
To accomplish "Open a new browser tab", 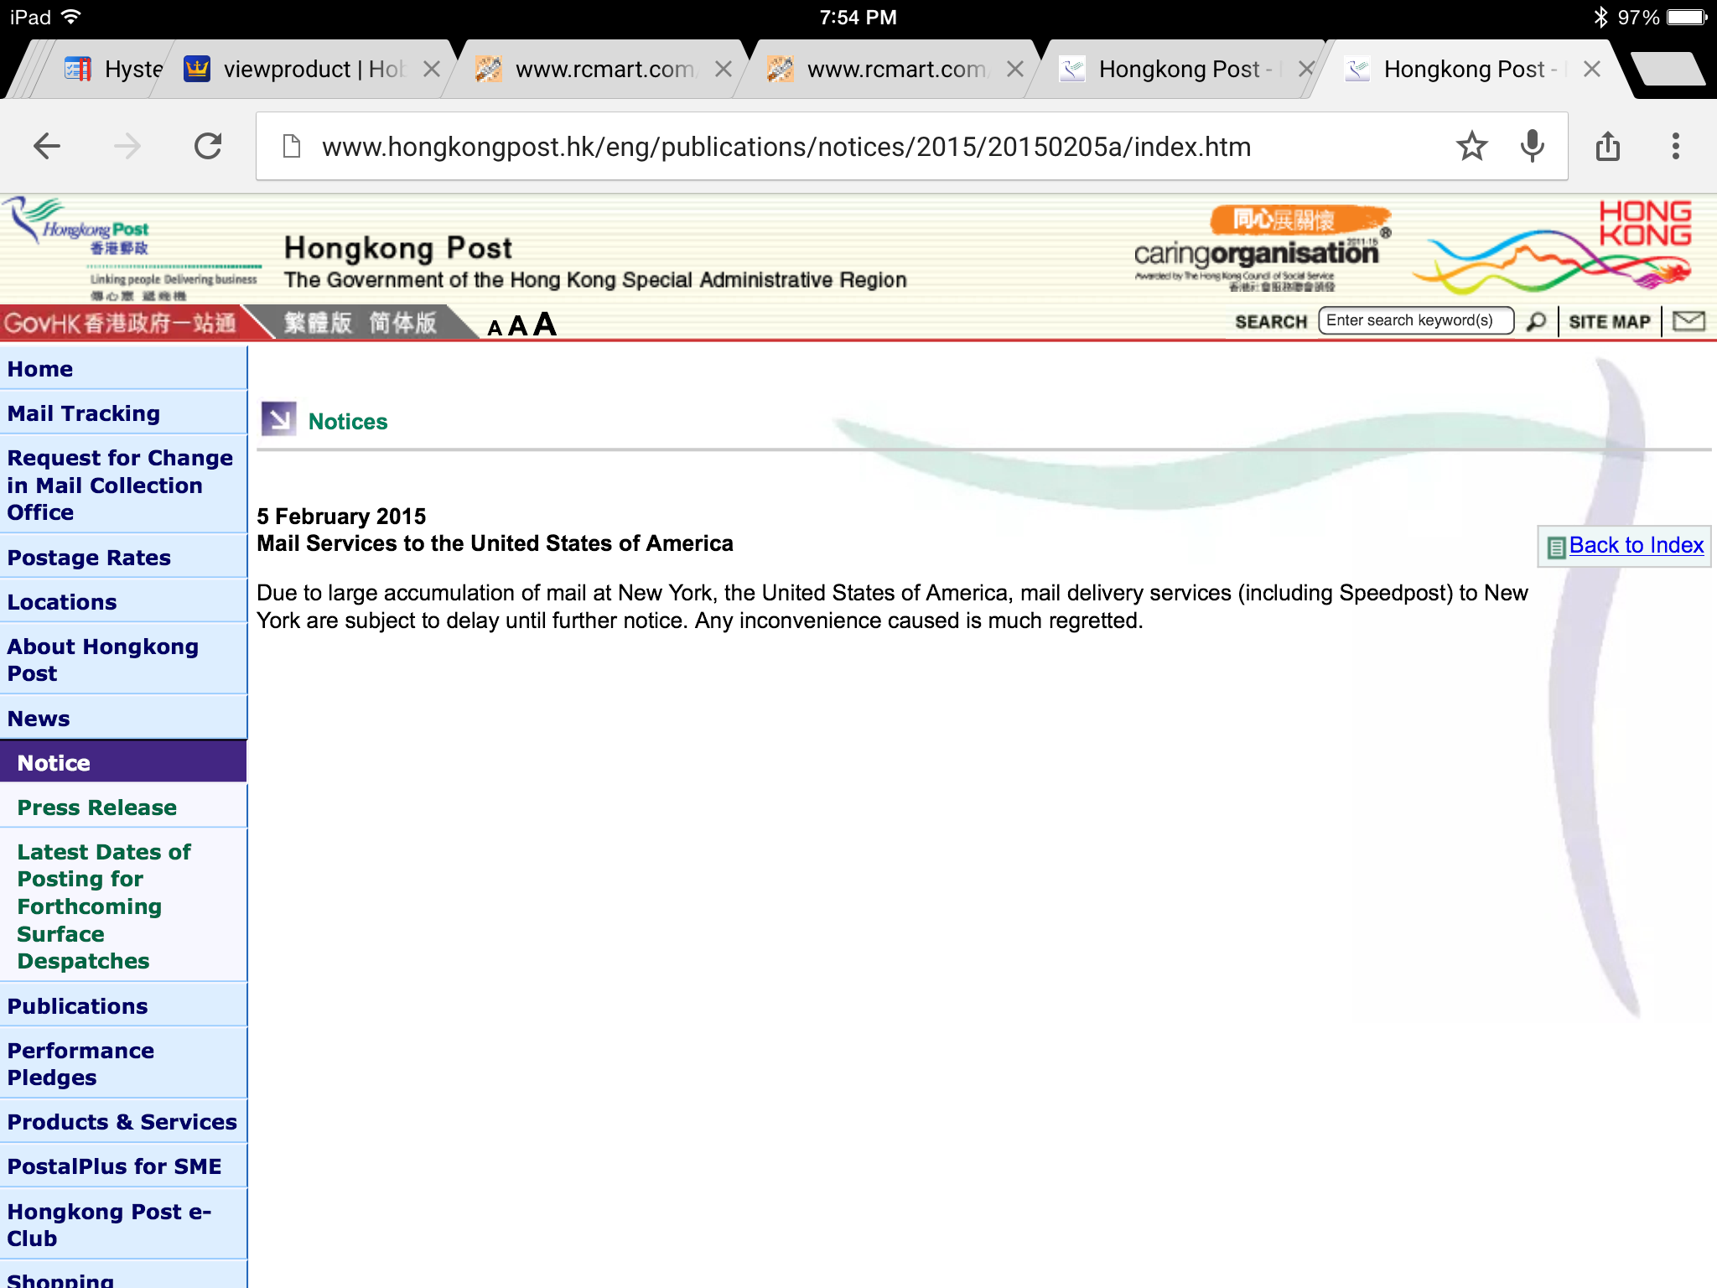I will point(1668,69).
